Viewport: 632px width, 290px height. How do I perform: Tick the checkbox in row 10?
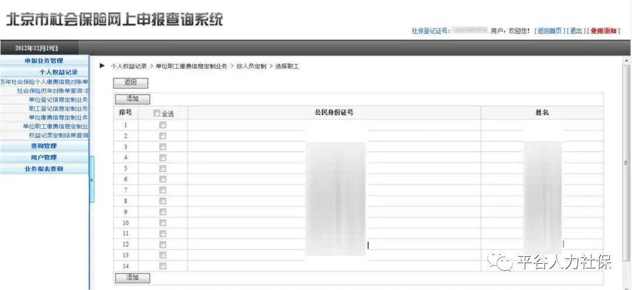click(x=163, y=222)
